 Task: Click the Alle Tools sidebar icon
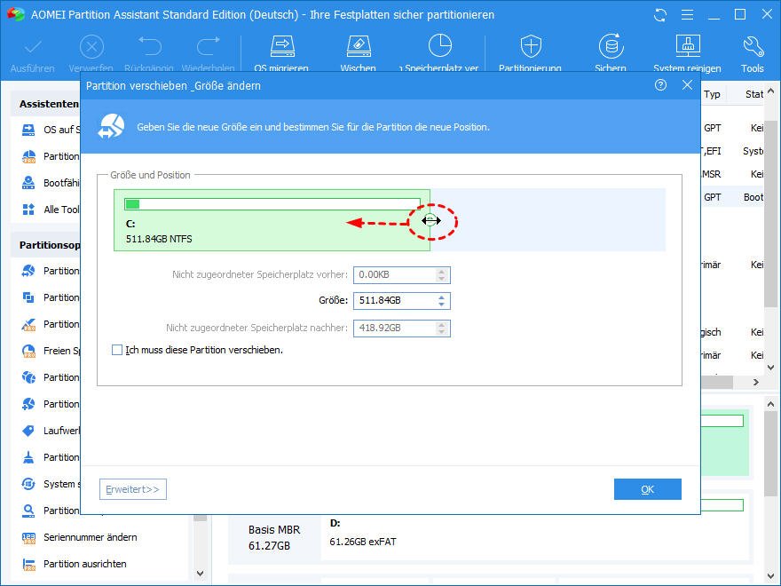pos(28,210)
